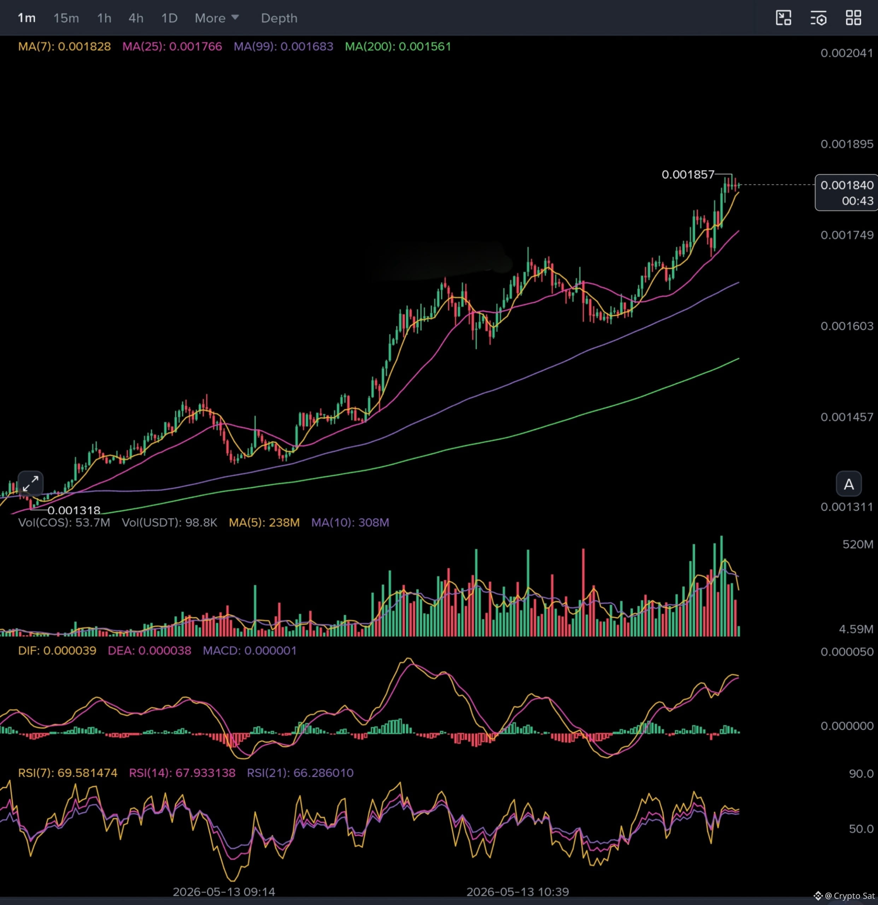Screen dimensions: 878x905
Task: Click the chart drawing tools icon
Action: click(x=783, y=18)
